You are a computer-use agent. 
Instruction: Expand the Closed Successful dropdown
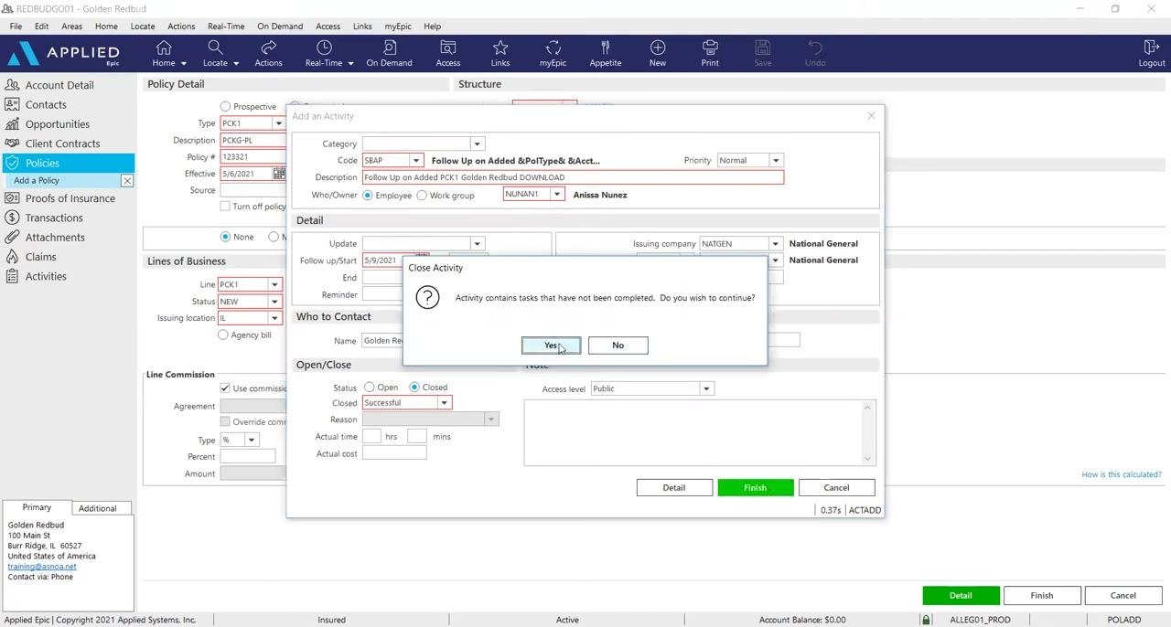click(x=445, y=403)
